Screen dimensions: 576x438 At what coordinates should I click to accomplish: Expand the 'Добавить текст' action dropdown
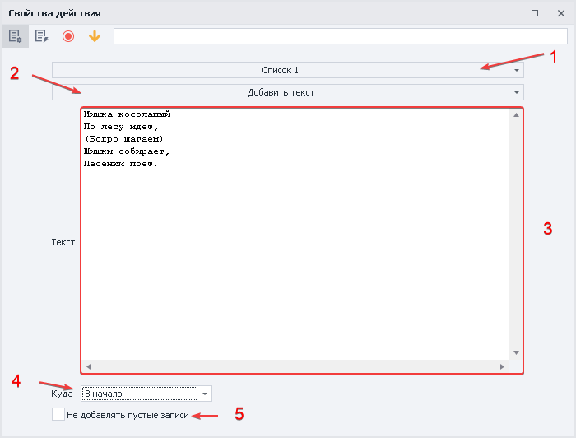(x=287, y=92)
